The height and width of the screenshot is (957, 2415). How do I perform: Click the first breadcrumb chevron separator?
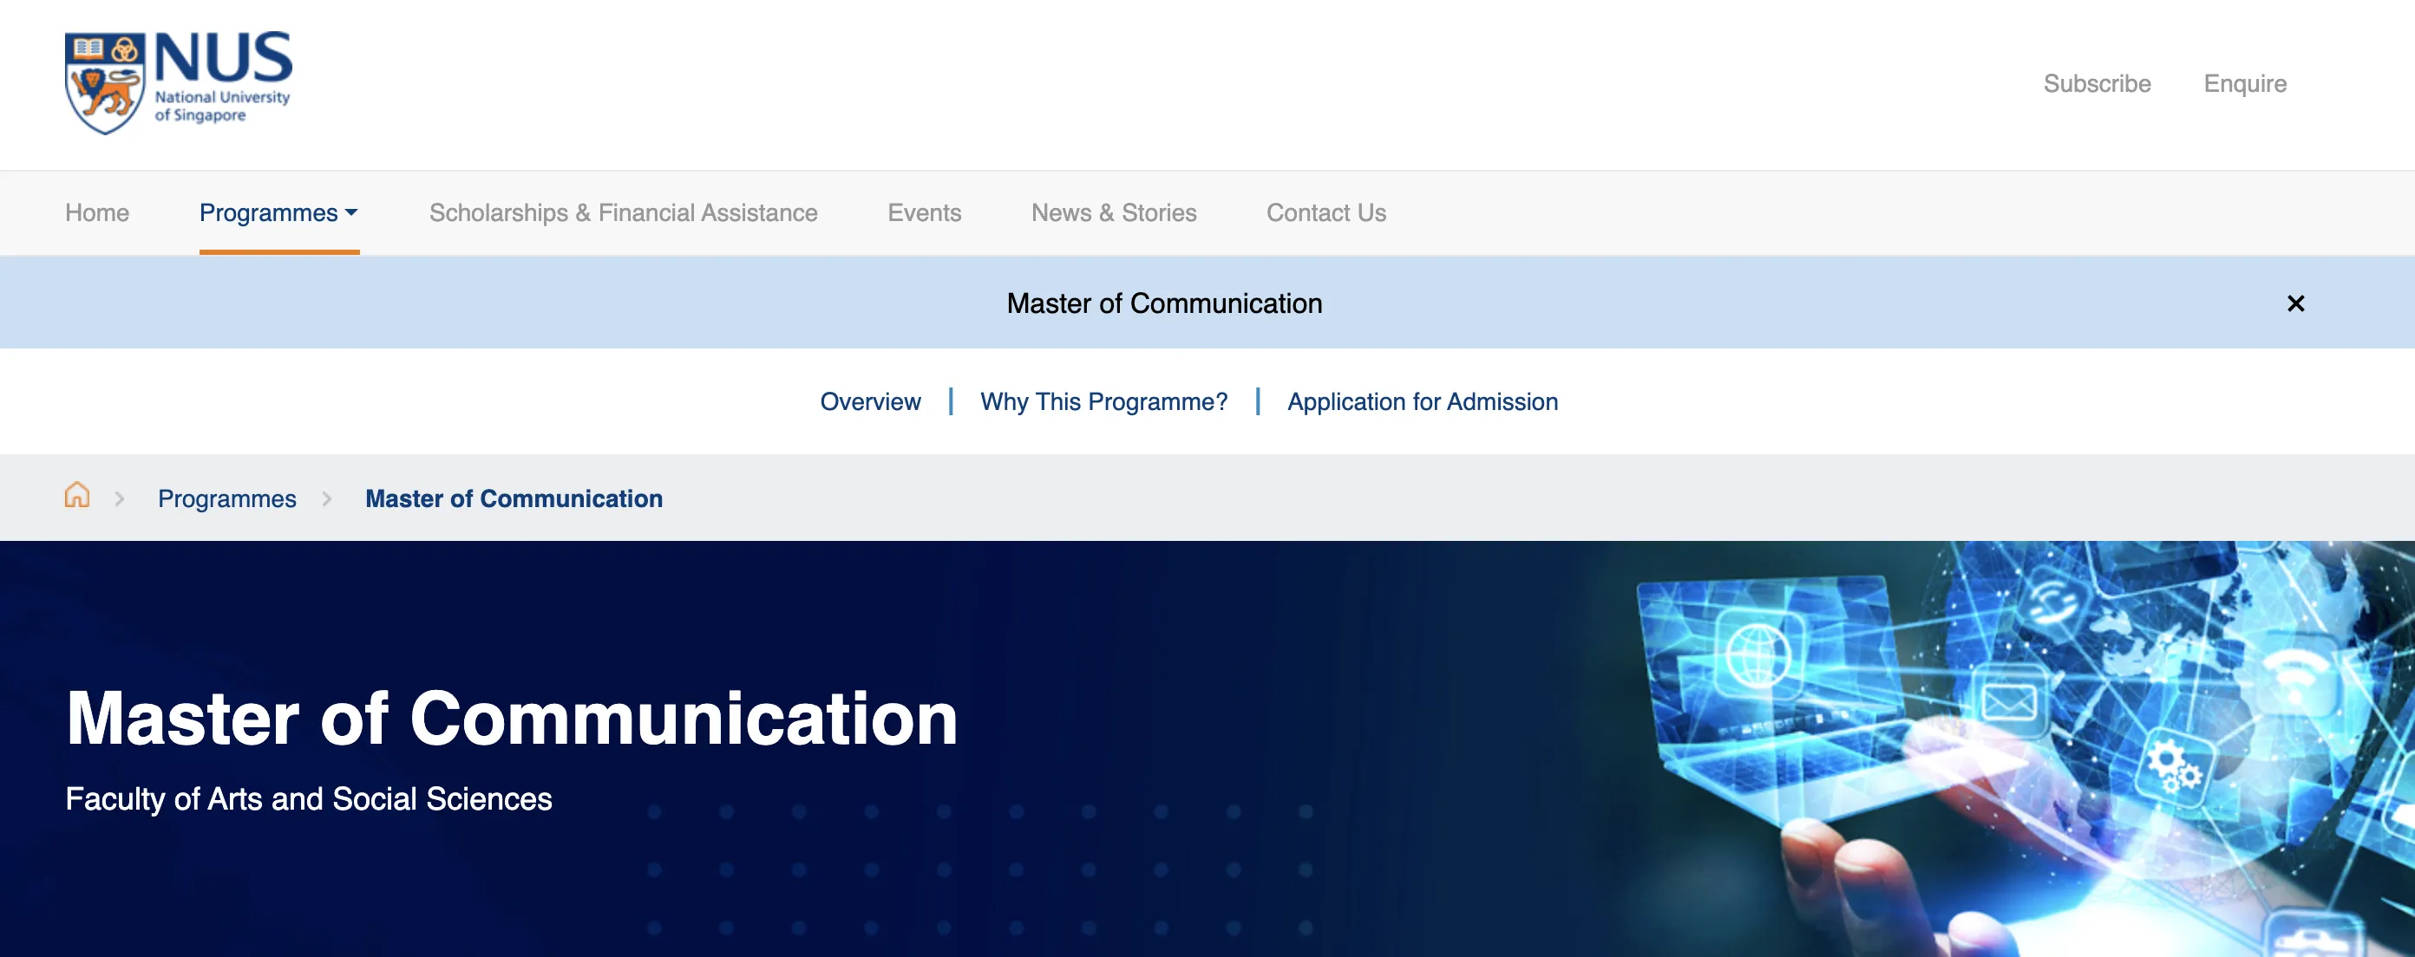[119, 499]
